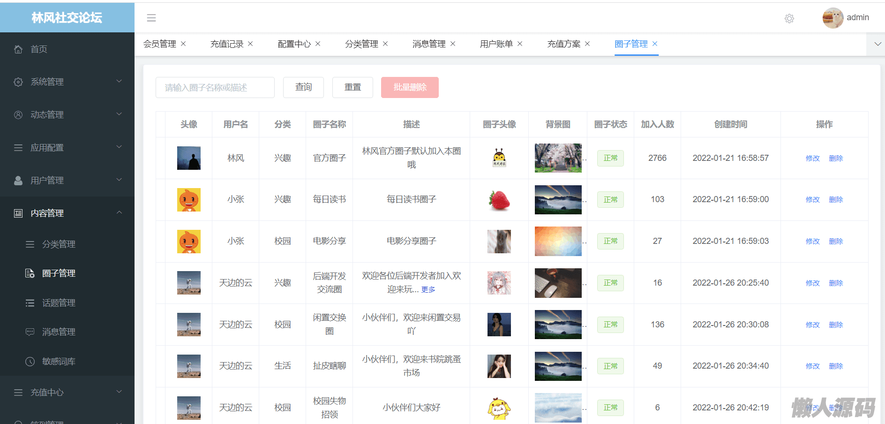
Task: Open 话题管理 in the sidebar
Action: click(x=59, y=303)
